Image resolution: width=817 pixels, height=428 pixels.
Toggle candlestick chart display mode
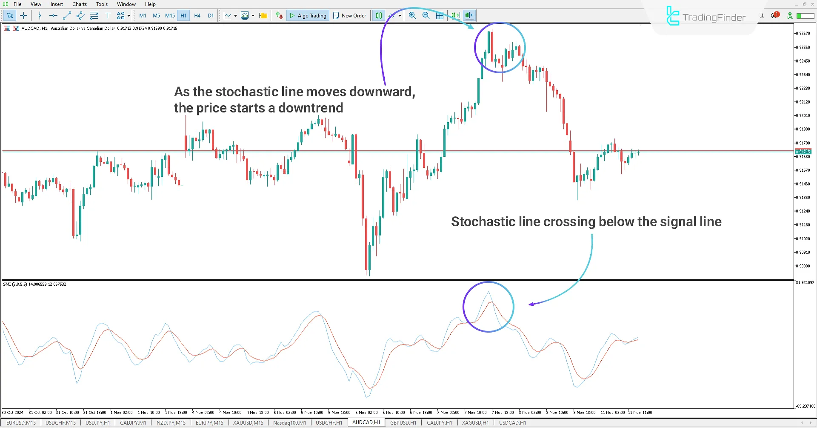378,15
